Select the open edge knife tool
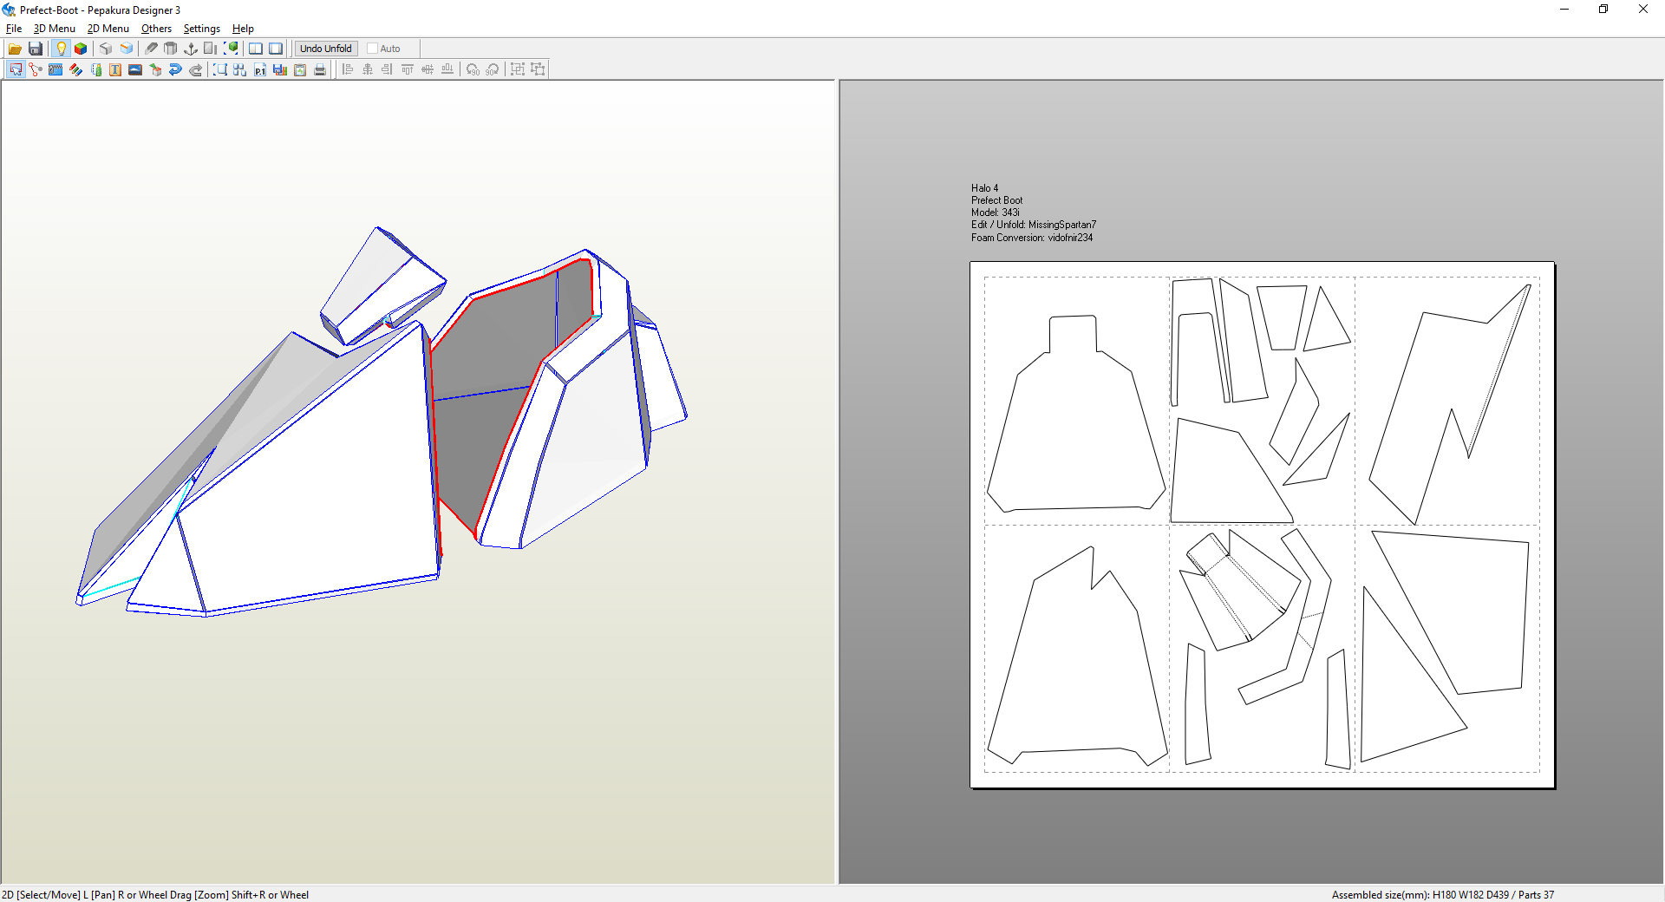Screen dimensions: 1665x902 [x=151, y=49]
